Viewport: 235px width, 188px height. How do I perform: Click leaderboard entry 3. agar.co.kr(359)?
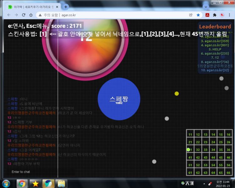pos(215,41)
